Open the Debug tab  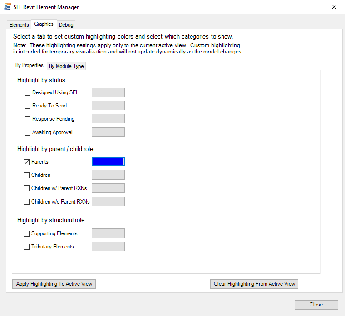point(66,25)
